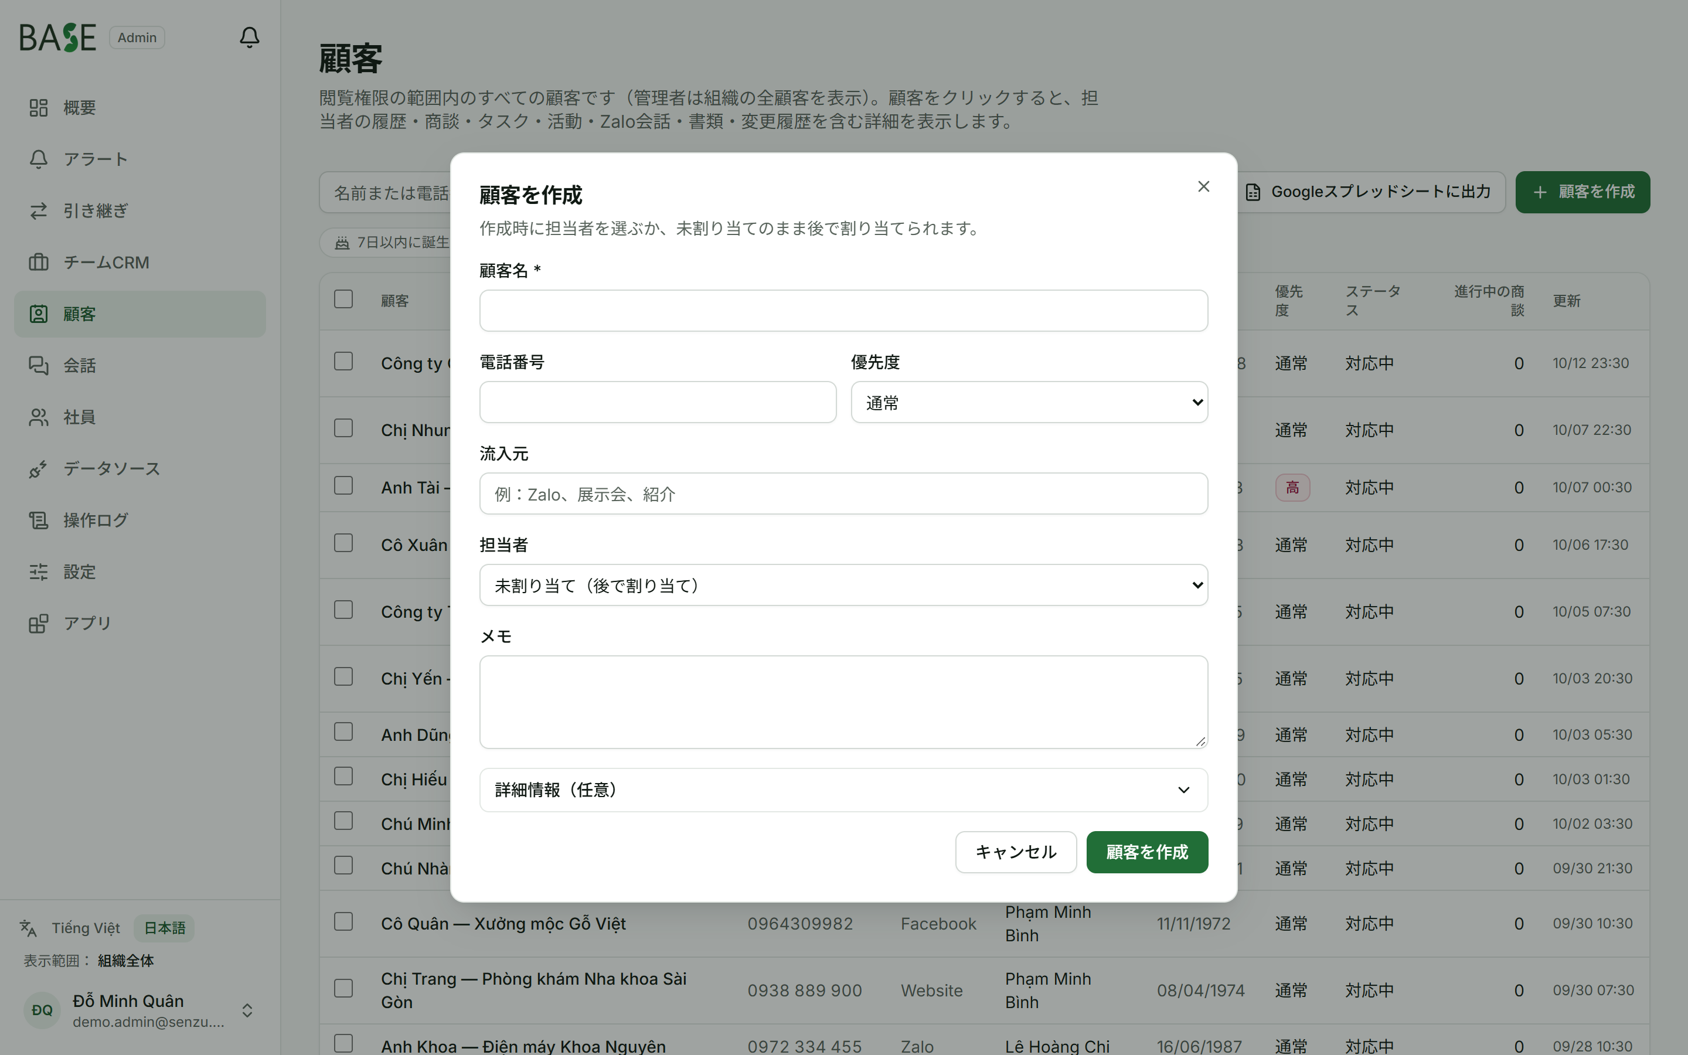Click the green 顧客を作成 submit button in dialog
The width and height of the screenshot is (1688, 1055).
click(x=1146, y=852)
